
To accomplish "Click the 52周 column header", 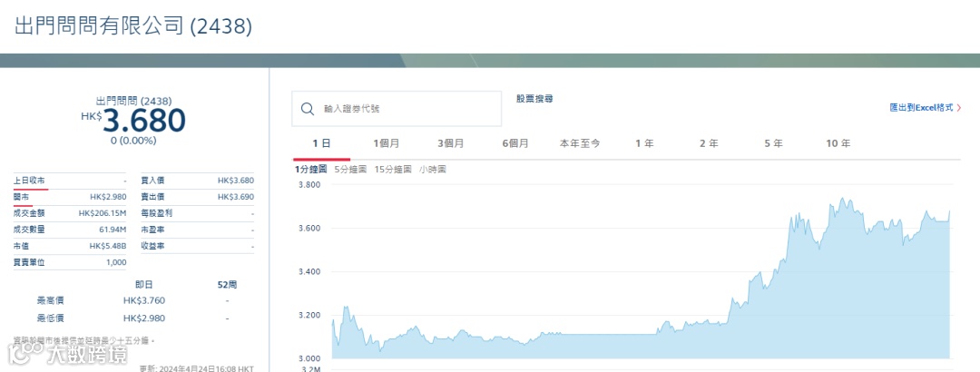I will coord(228,285).
